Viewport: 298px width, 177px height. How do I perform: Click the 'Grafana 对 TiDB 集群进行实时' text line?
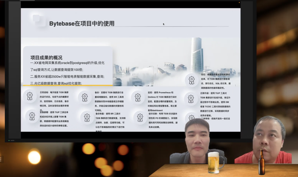(162, 97)
